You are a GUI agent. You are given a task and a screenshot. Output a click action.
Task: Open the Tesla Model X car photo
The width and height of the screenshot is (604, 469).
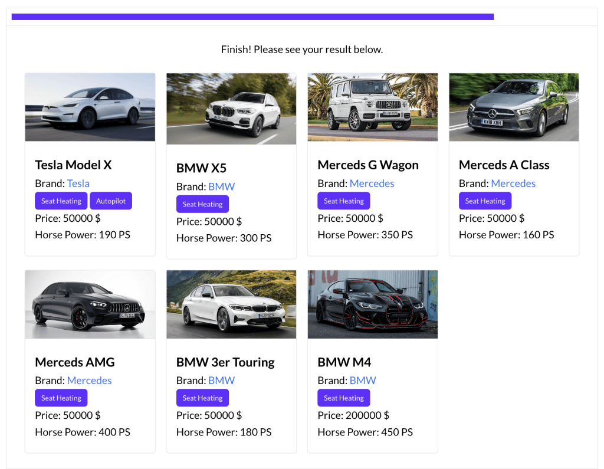[90, 107]
